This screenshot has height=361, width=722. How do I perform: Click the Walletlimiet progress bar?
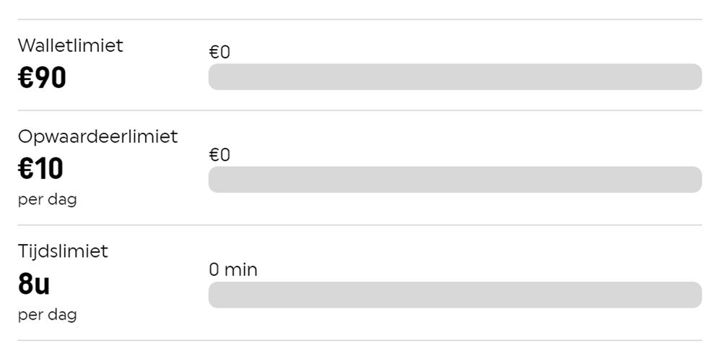click(x=455, y=77)
